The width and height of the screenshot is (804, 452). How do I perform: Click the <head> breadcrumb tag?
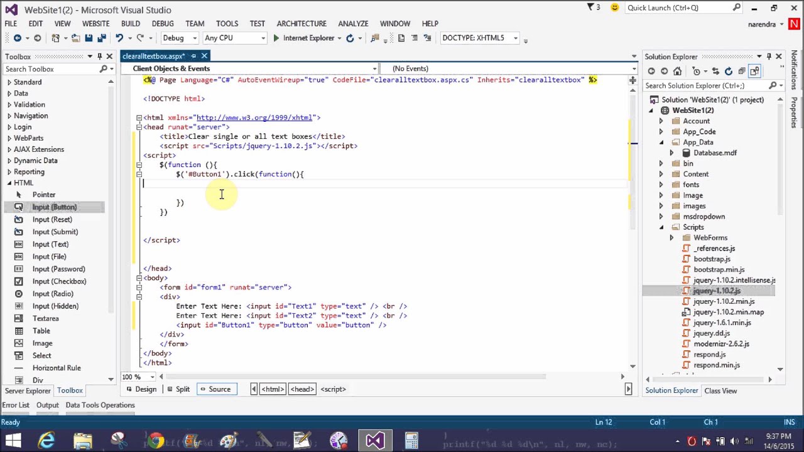pos(302,389)
